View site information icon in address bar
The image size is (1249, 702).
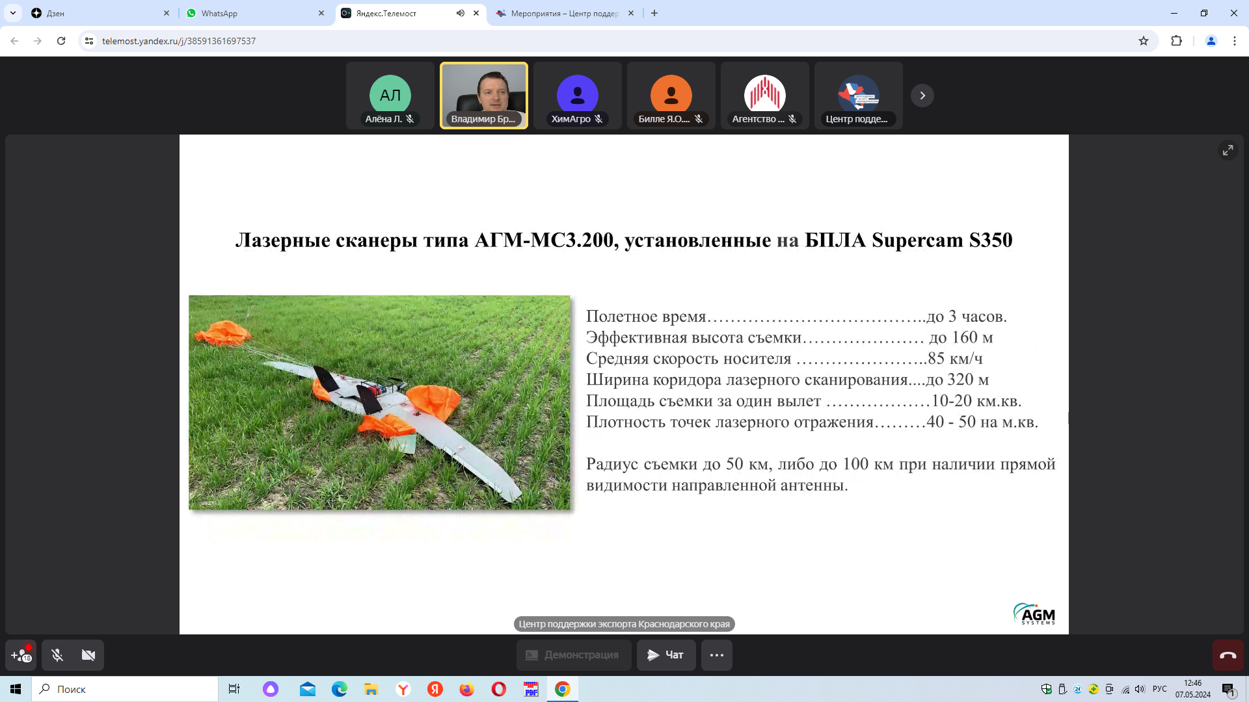(x=89, y=41)
